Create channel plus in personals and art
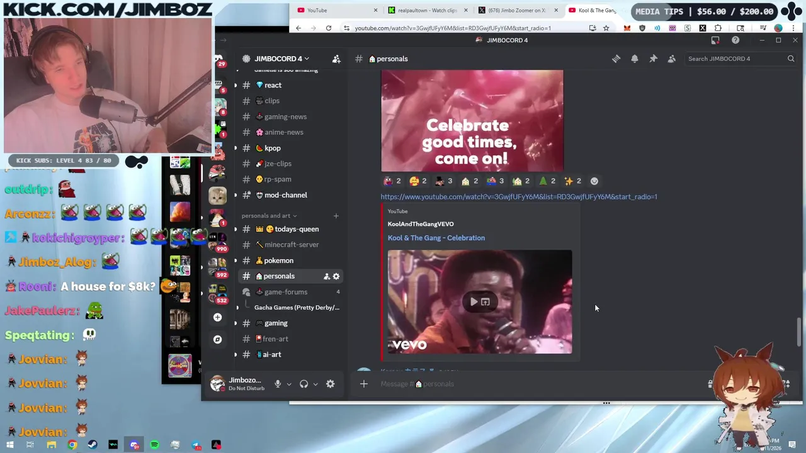 tap(336, 216)
